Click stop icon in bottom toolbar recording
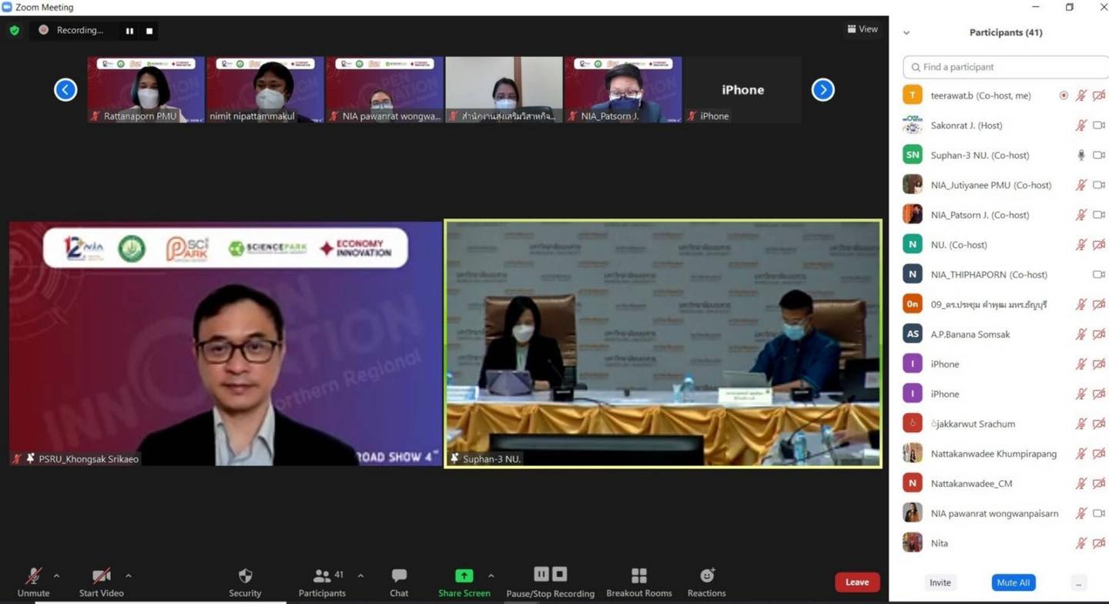The height and width of the screenshot is (604, 1109). (x=560, y=574)
